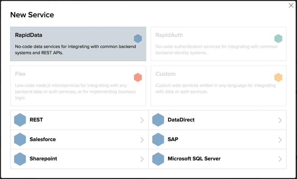Image resolution: width=297 pixels, height=179 pixels.
Task: Click the teal RapidAuth hexagon icon
Action: pos(278,39)
